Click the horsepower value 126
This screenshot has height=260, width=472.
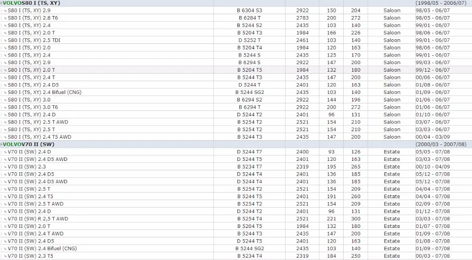[356, 151]
